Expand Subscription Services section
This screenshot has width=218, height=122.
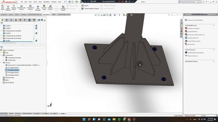(214, 61)
